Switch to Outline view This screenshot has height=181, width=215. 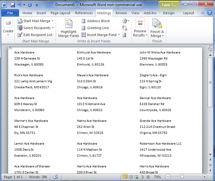(142, 177)
